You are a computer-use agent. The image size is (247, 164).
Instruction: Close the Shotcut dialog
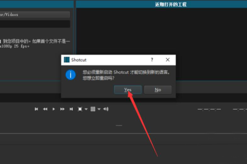[168, 60]
